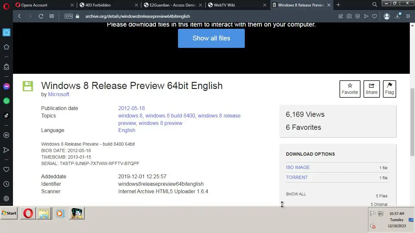Click the address bar URL
Viewport: 415px width, 233px height.
click(137, 16)
